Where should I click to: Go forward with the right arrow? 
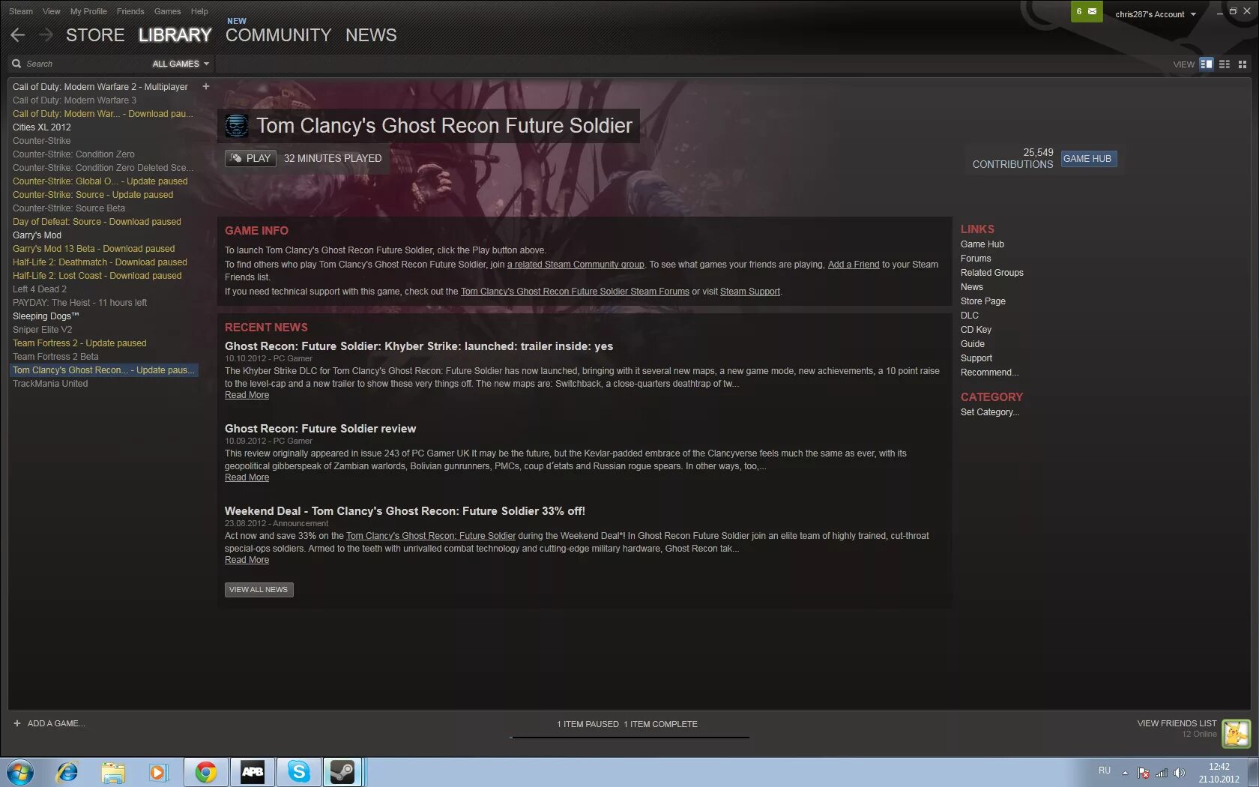click(46, 34)
